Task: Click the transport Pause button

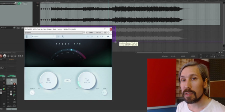Action: [15, 56]
